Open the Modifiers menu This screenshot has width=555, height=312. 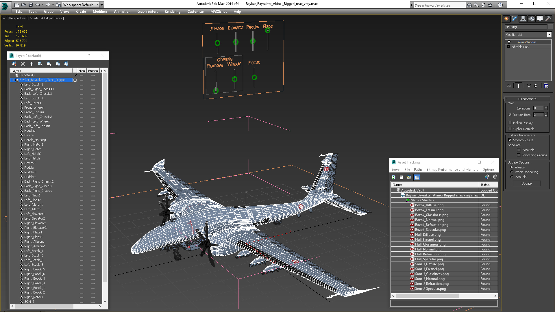click(100, 12)
